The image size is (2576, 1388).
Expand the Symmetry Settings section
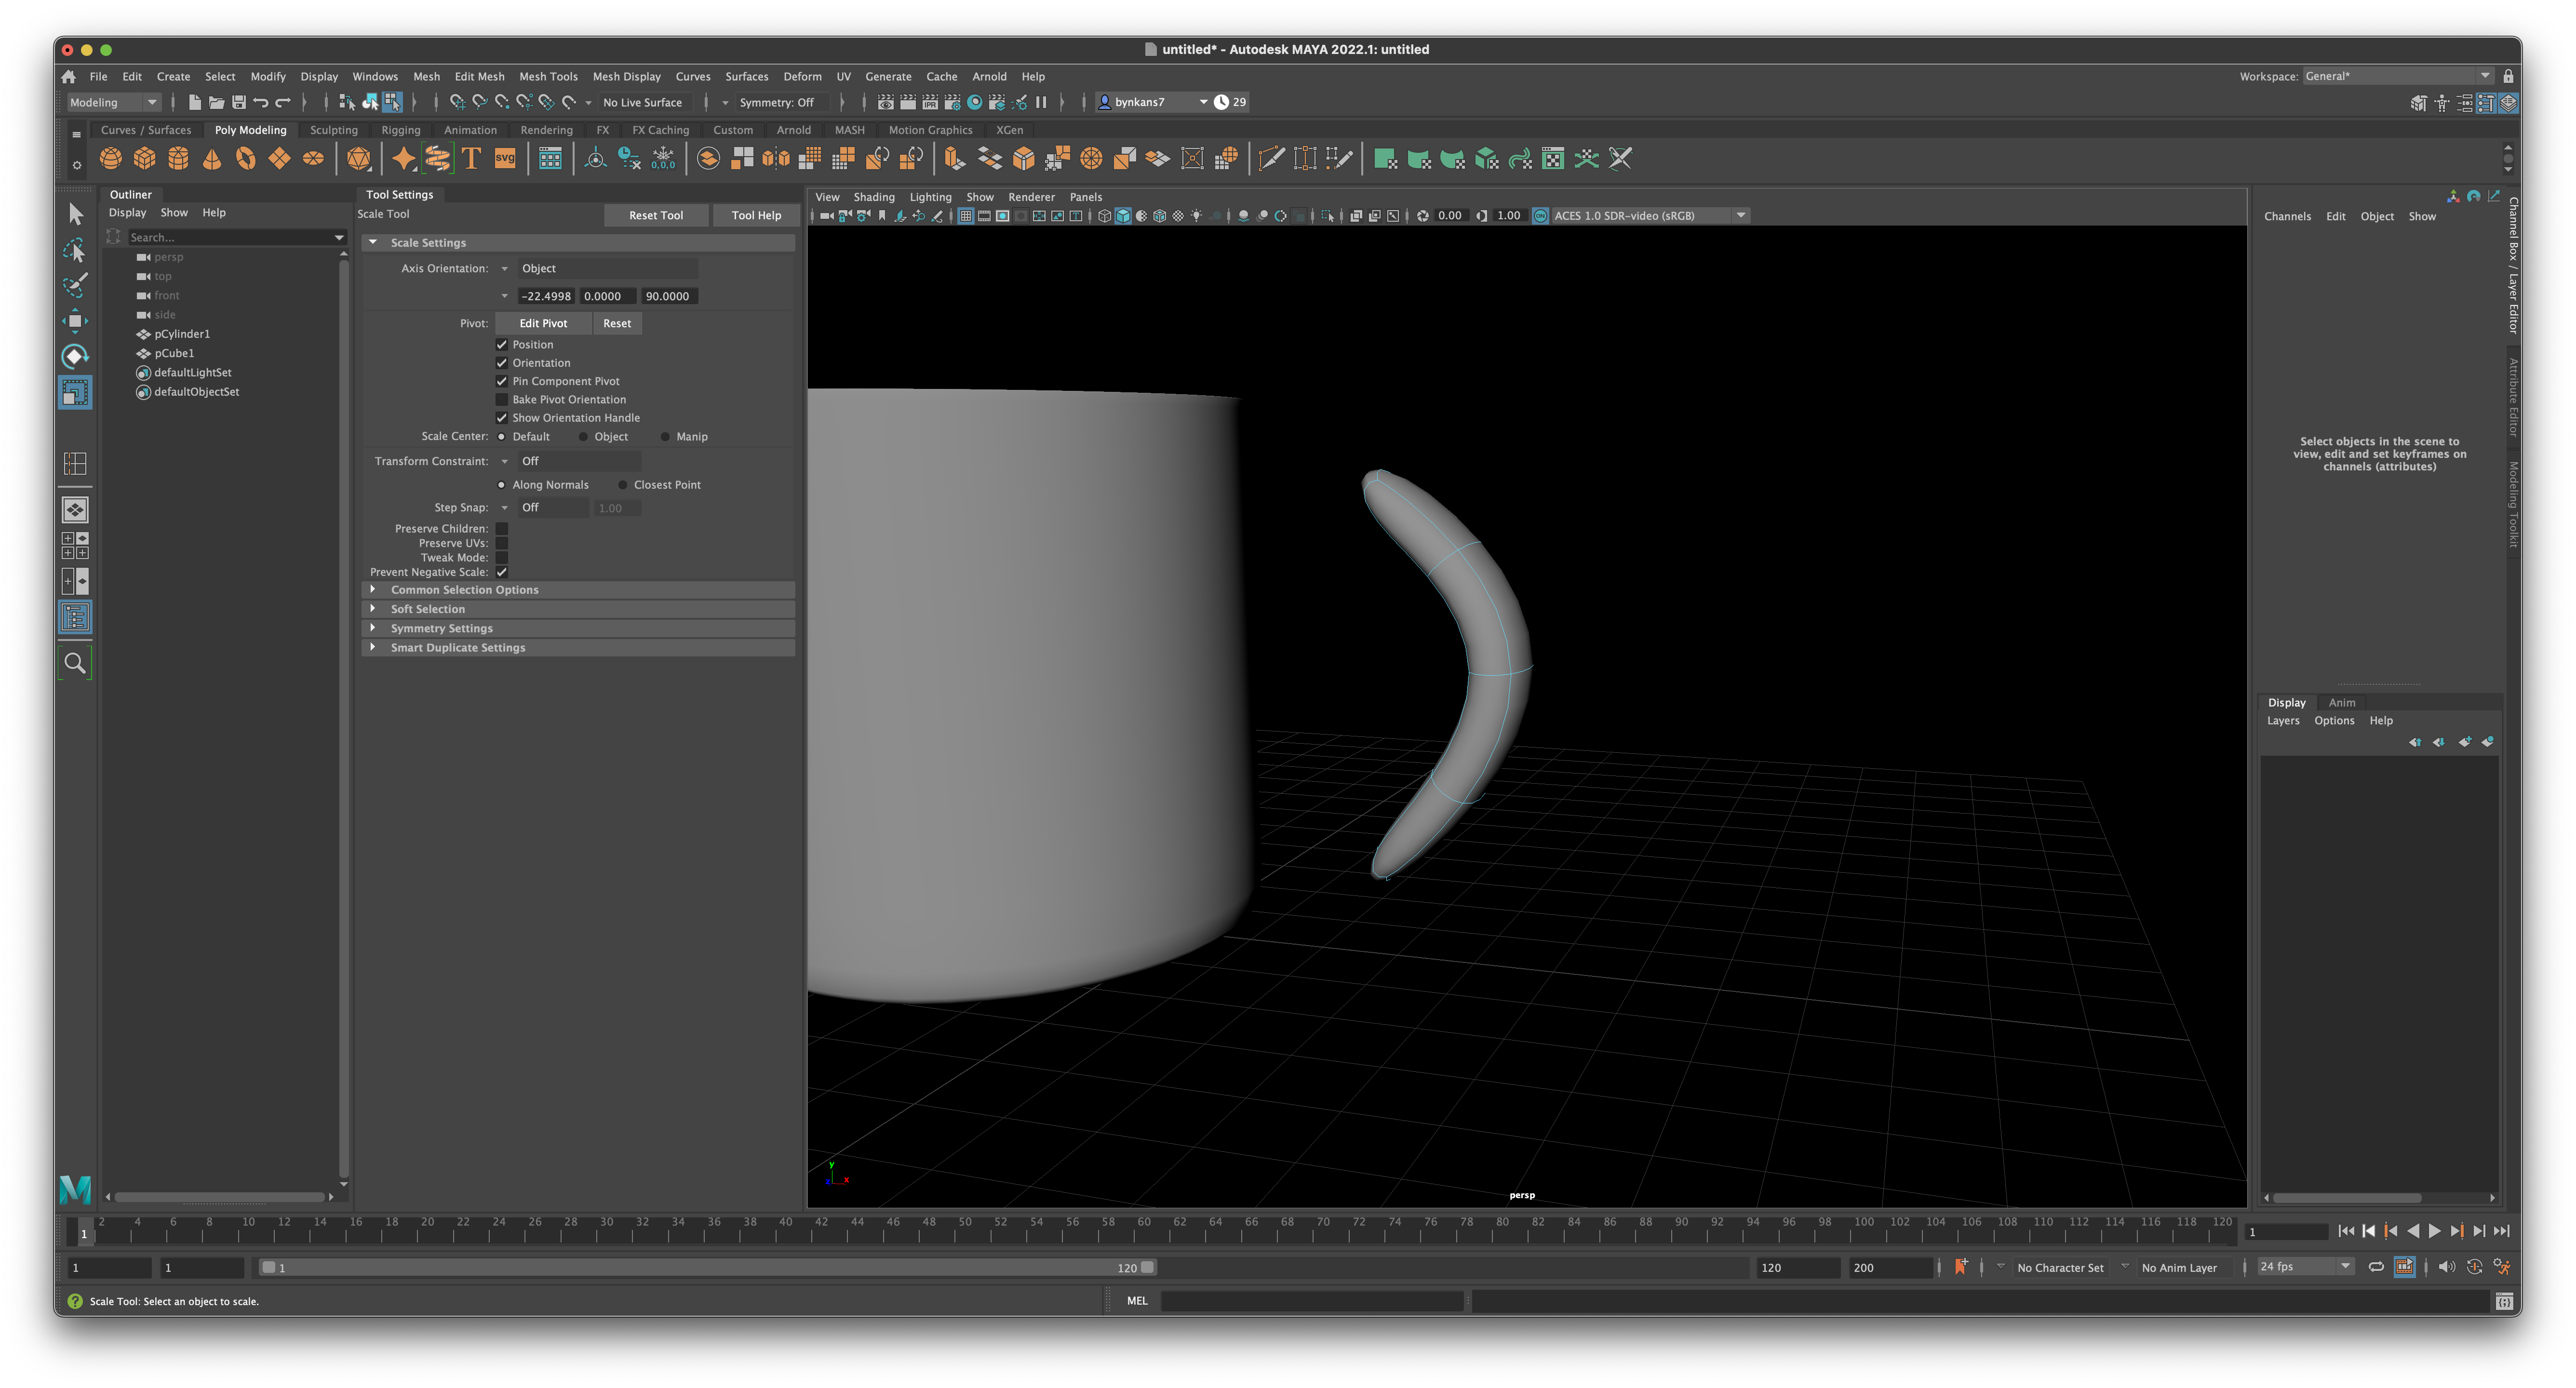point(578,628)
